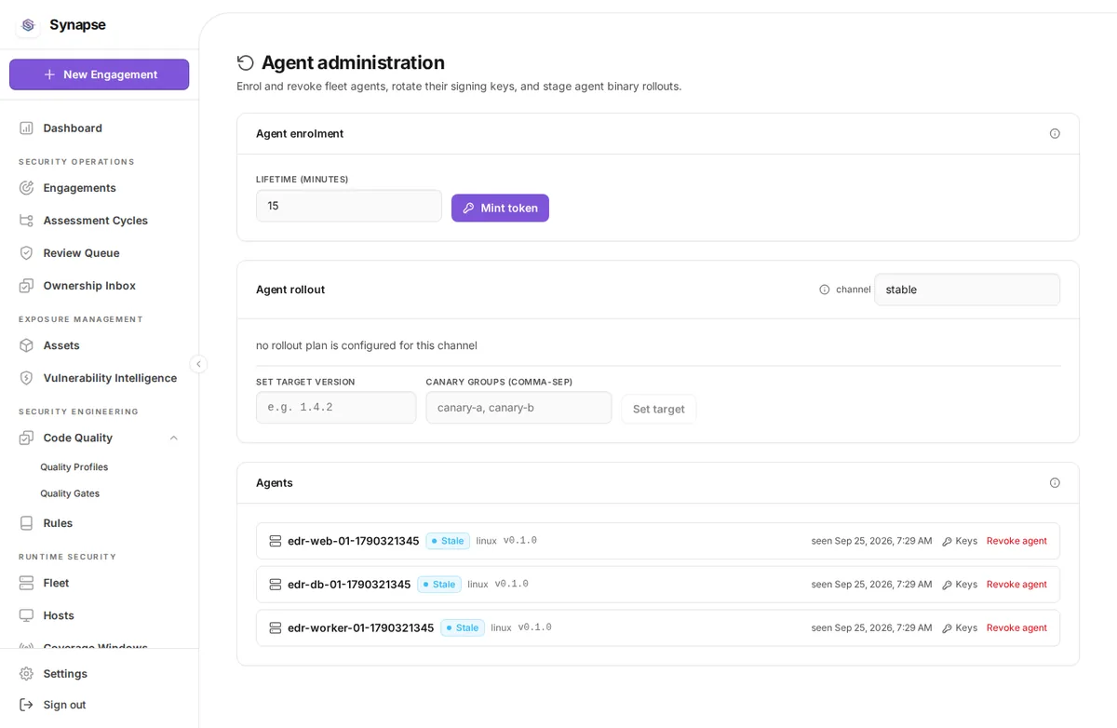Focus the Lifetime (minutes) field

point(349,206)
